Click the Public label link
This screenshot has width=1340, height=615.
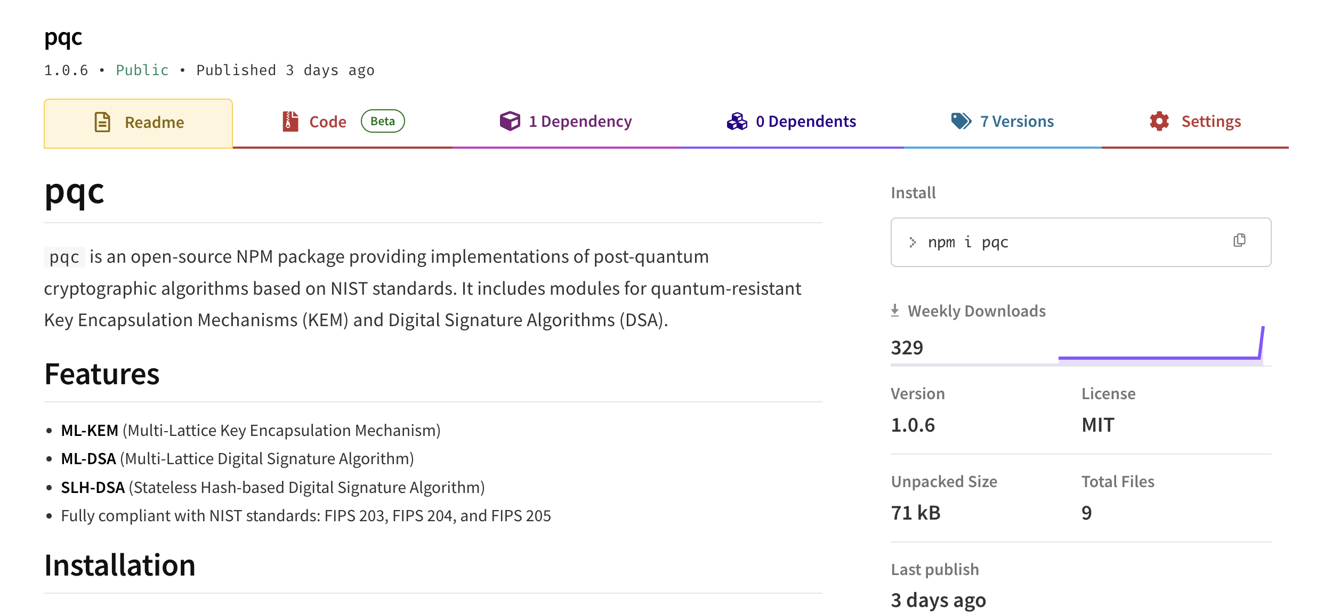[142, 69]
